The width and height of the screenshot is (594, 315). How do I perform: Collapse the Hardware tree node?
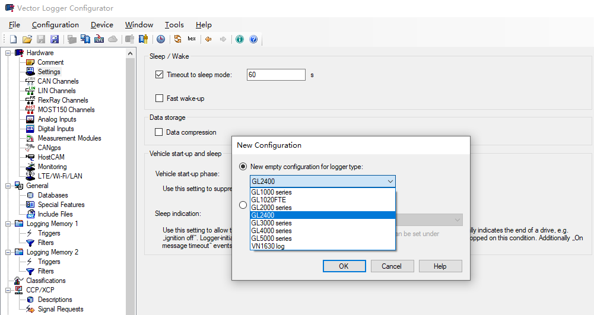point(8,53)
